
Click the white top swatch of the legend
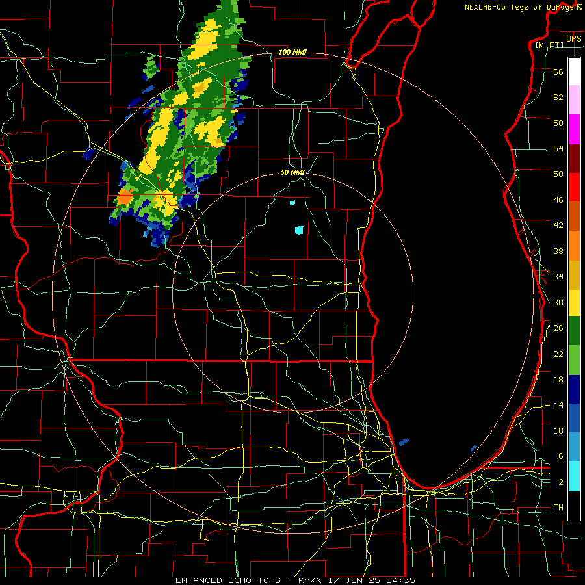[x=574, y=71]
